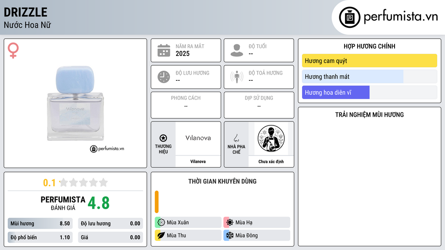Click the calendar icon for launch year
The image size is (445, 250).
[x=164, y=50]
